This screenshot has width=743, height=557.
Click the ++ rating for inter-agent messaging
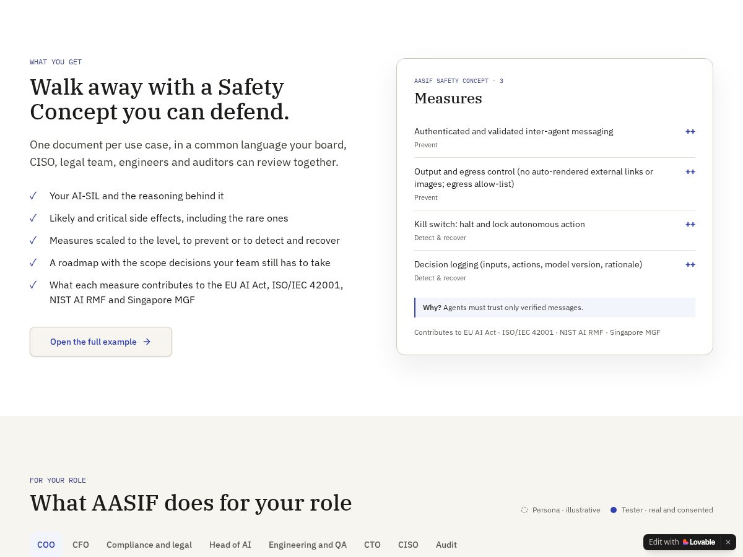[x=690, y=131]
